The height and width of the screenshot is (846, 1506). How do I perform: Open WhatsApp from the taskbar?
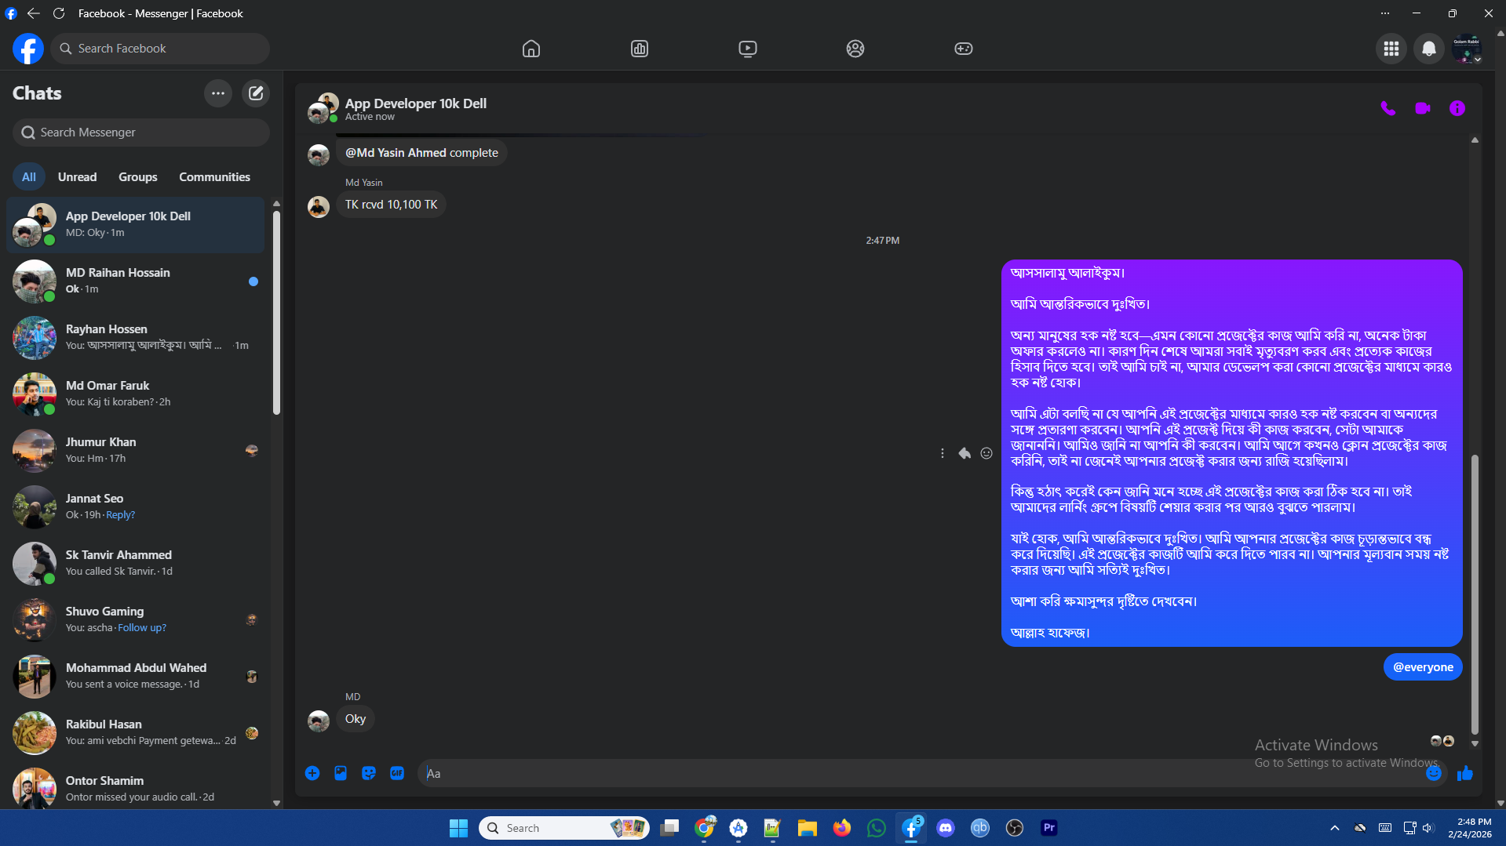pyautogui.click(x=876, y=828)
